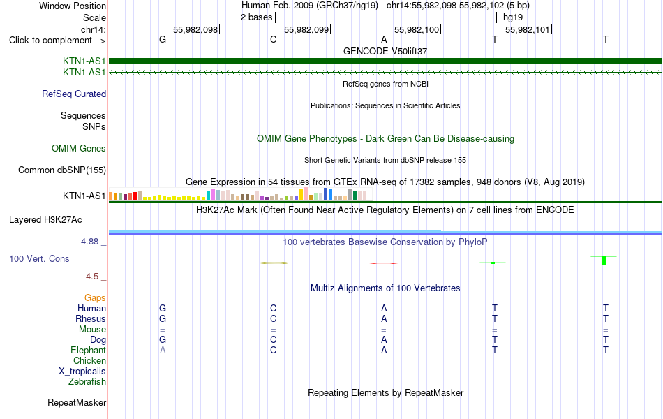Click the tall blue bar in GTEx chart

(326, 194)
